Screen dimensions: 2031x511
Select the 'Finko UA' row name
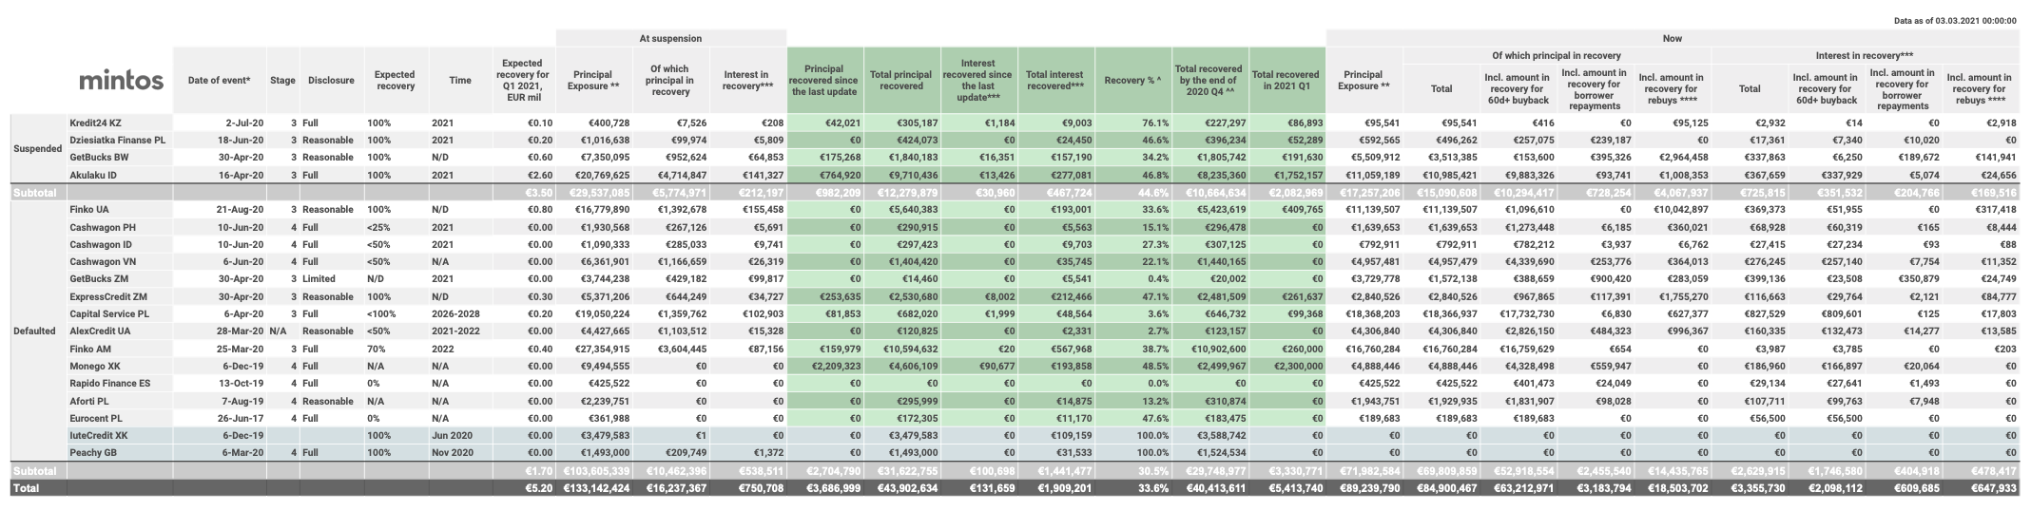click(89, 209)
